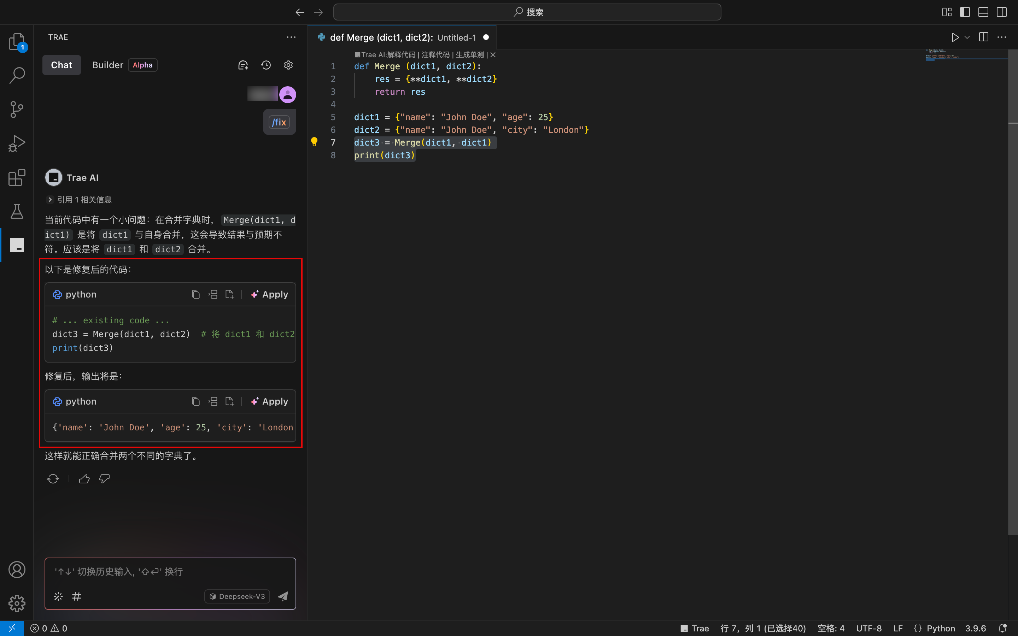1018x636 pixels.
Task: Open the Accounts profile icon
Action: coord(17,570)
